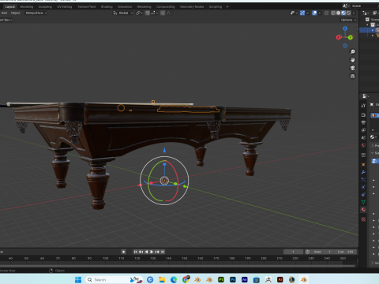This screenshot has width=379, height=284.
Task: Open the Object Data properties tab (green triangle)
Action: [363, 202]
